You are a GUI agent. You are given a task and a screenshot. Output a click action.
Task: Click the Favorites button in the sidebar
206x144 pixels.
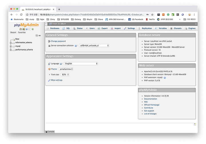tap(22, 32)
